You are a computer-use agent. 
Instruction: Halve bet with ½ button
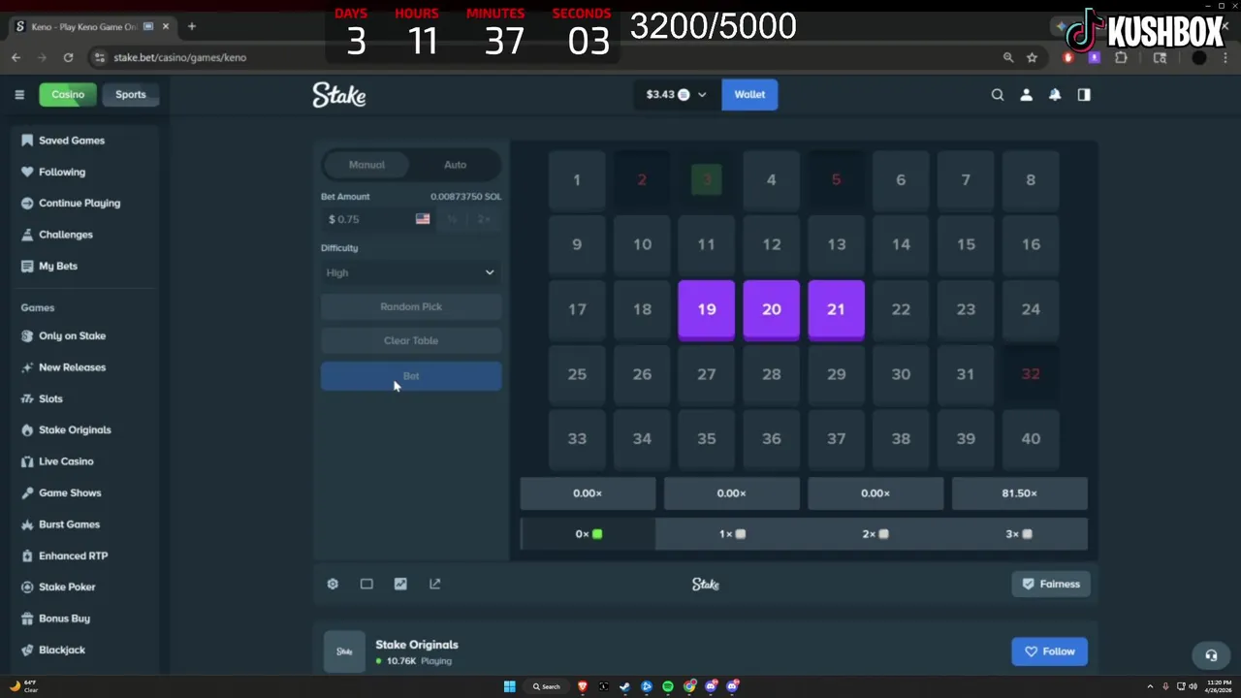coord(452,219)
